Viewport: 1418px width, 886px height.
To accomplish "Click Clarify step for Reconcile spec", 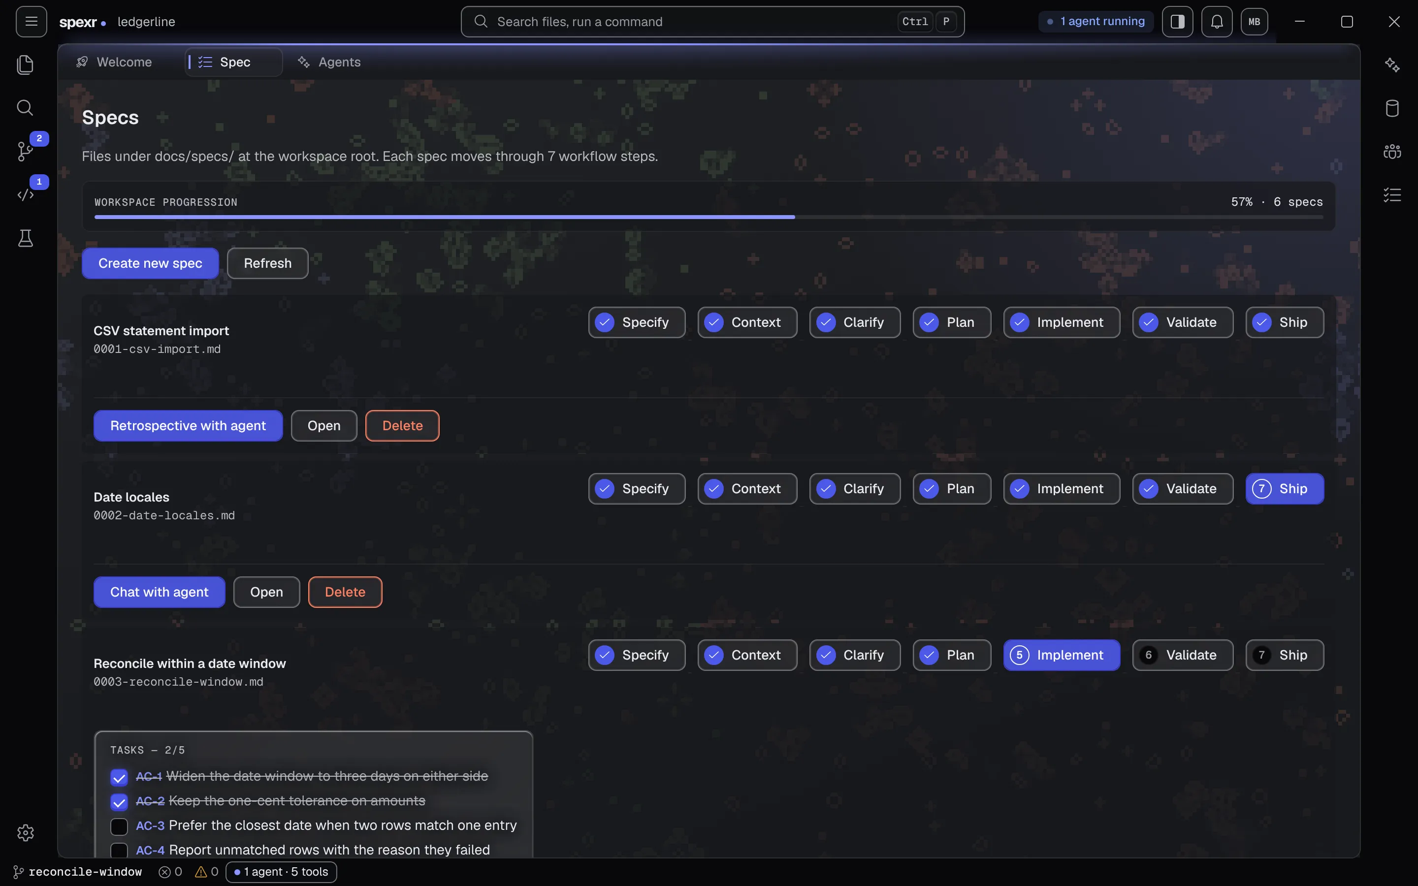I will point(854,655).
